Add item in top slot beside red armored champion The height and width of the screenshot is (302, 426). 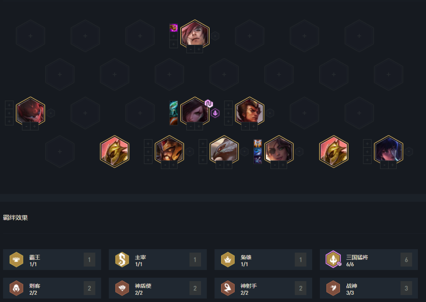(x=9, y=105)
